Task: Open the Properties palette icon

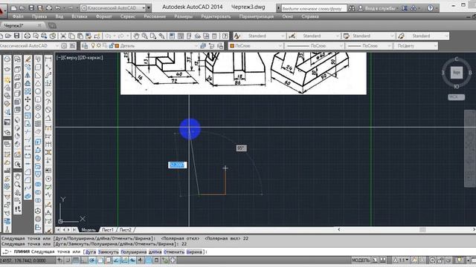Action: click(172, 36)
